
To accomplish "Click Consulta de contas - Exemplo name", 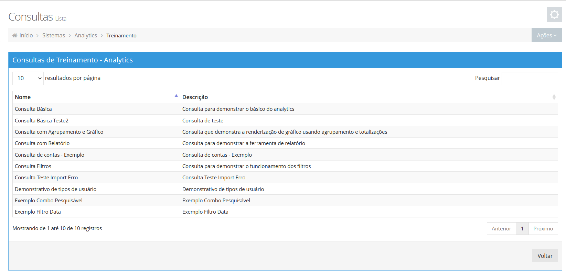I will pyautogui.click(x=50, y=155).
